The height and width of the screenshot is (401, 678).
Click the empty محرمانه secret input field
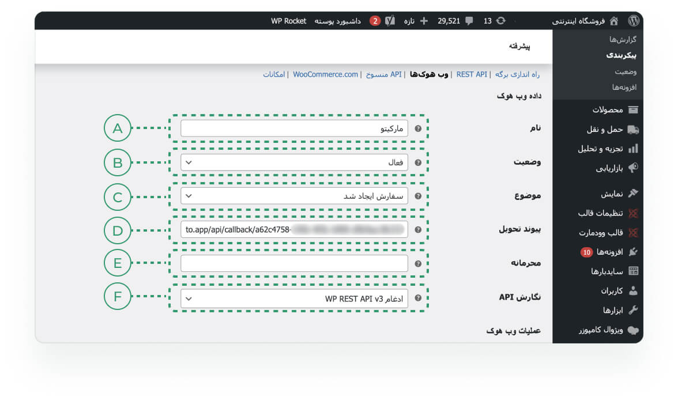click(294, 264)
